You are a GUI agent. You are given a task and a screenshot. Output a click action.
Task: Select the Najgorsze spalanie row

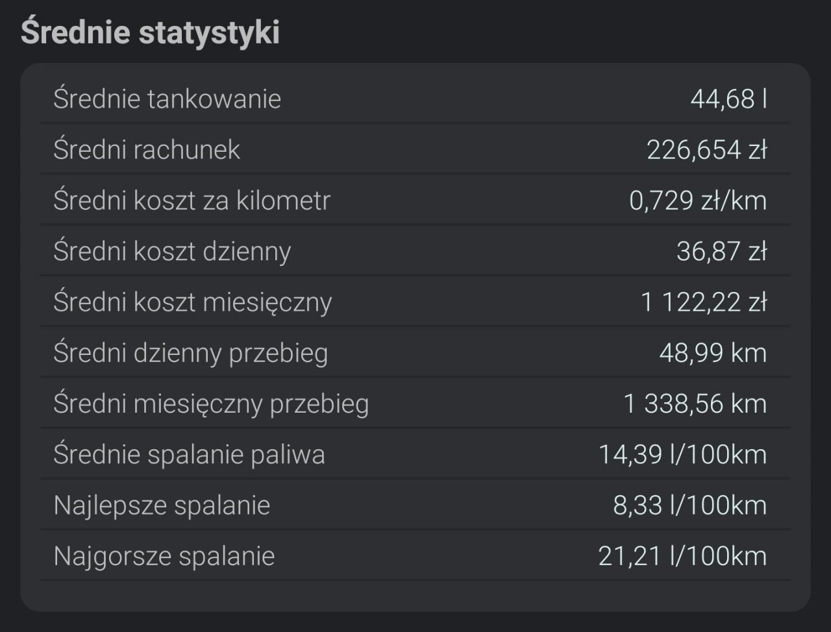pyautogui.click(x=415, y=555)
